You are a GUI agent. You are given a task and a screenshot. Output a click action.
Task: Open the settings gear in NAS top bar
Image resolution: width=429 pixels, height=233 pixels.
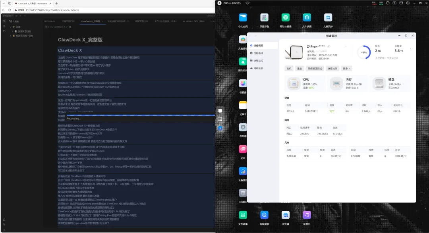408,3
